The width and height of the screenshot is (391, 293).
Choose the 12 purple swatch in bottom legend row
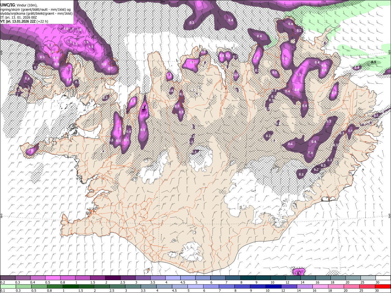(289, 286)
